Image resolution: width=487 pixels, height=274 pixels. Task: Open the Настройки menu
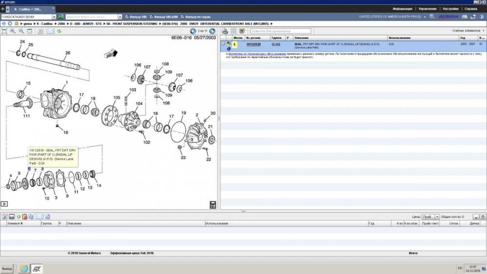pos(450,9)
